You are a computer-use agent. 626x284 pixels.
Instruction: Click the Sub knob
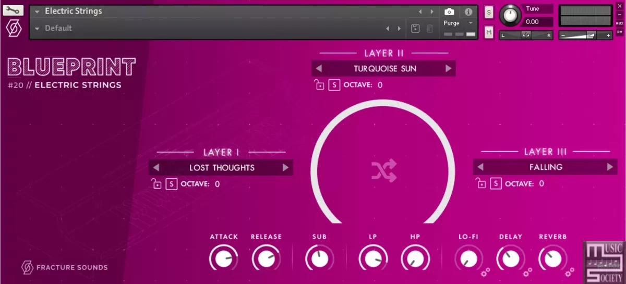tap(319, 258)
